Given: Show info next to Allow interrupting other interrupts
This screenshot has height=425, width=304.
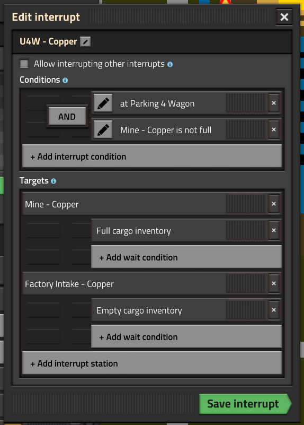Looking at the screenshot, I should [170, 65].
